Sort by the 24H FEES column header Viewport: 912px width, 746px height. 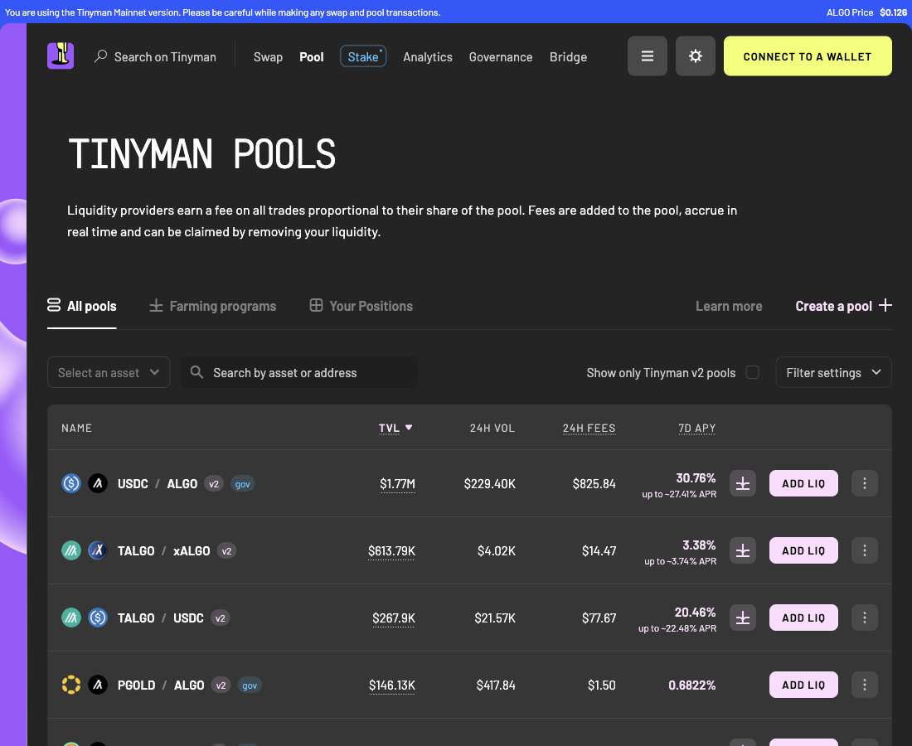pos(589,428)
